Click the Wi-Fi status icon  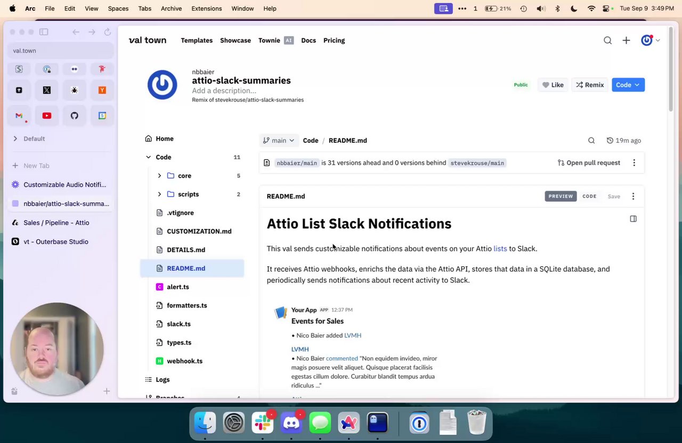tap(591, 9)
